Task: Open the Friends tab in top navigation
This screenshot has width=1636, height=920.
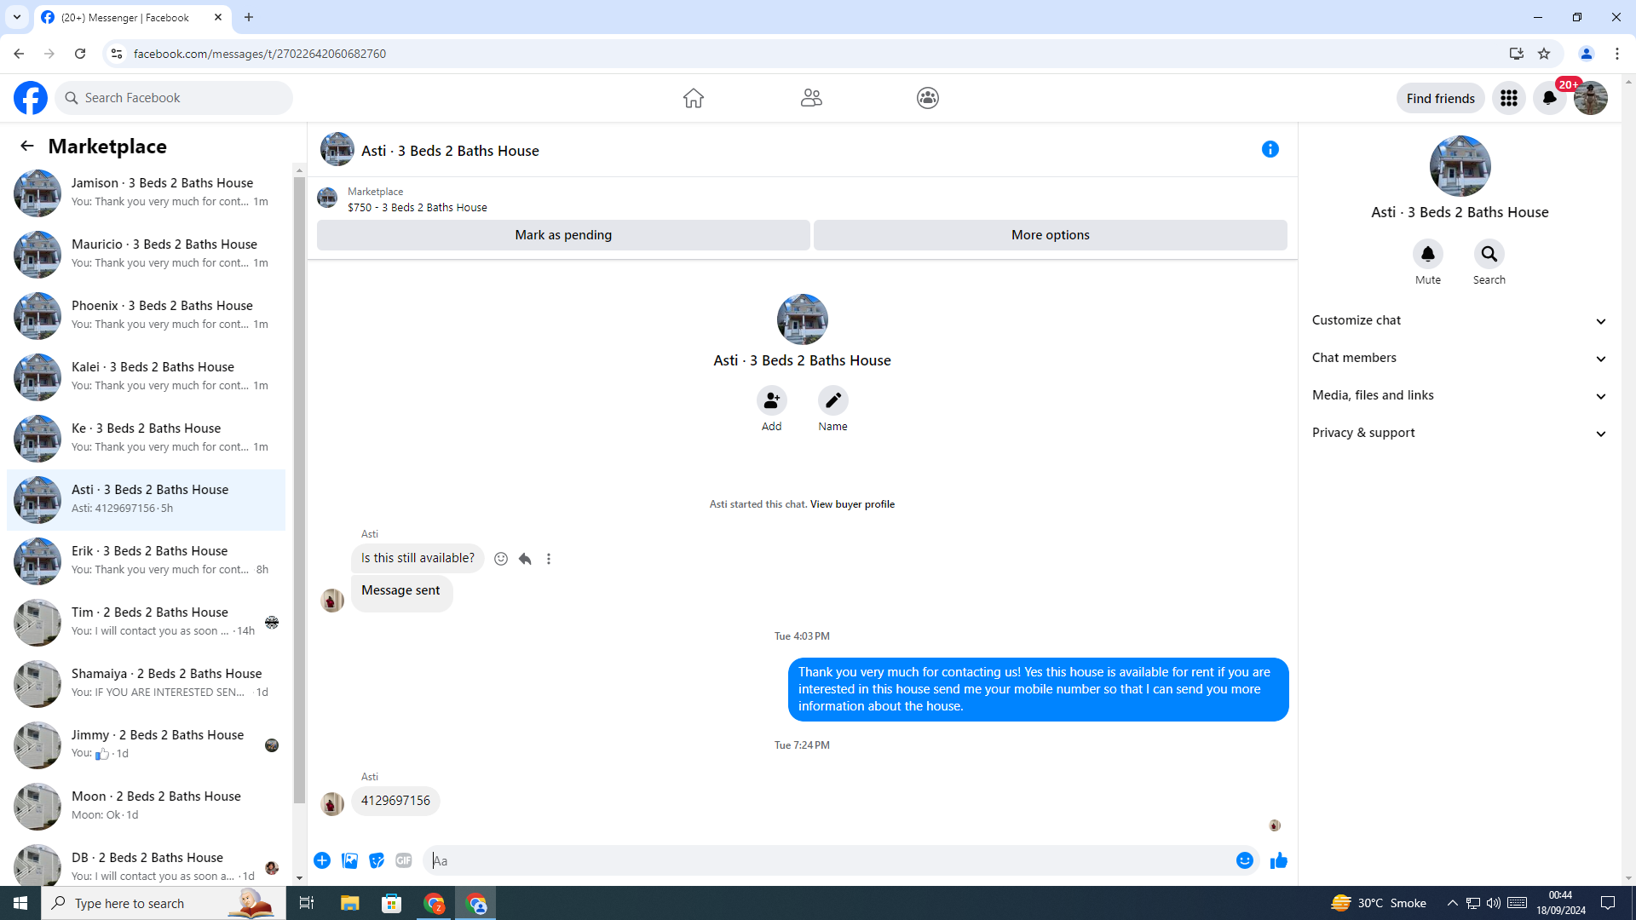Action: (810, 98)
